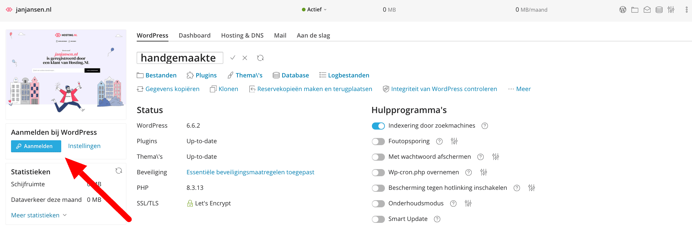The height and width of the screenshot is (230, 692).
Task: Turn on Smart Update toggle
Action: (x=378, y=219)
